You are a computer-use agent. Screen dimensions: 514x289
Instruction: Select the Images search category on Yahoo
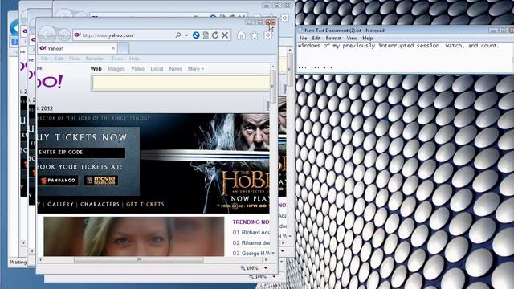pos(116,69)
